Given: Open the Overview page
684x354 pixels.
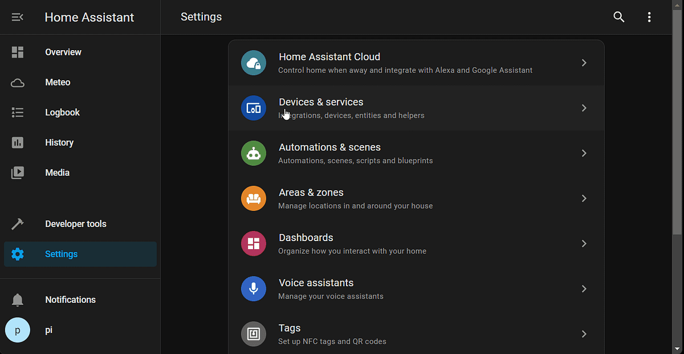Looking at the screenshot, I should [63, 52].
